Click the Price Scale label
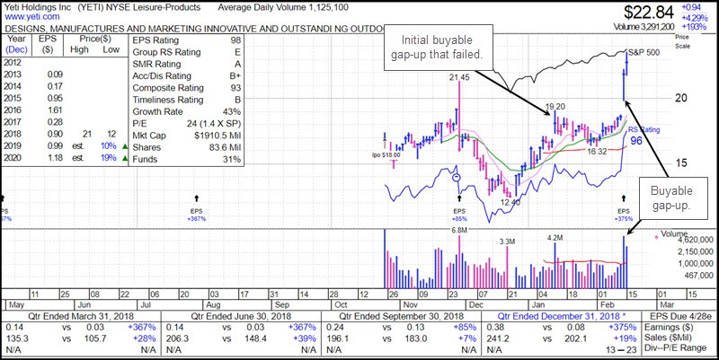Screen dimensions: 719x360 coord(682,41)
